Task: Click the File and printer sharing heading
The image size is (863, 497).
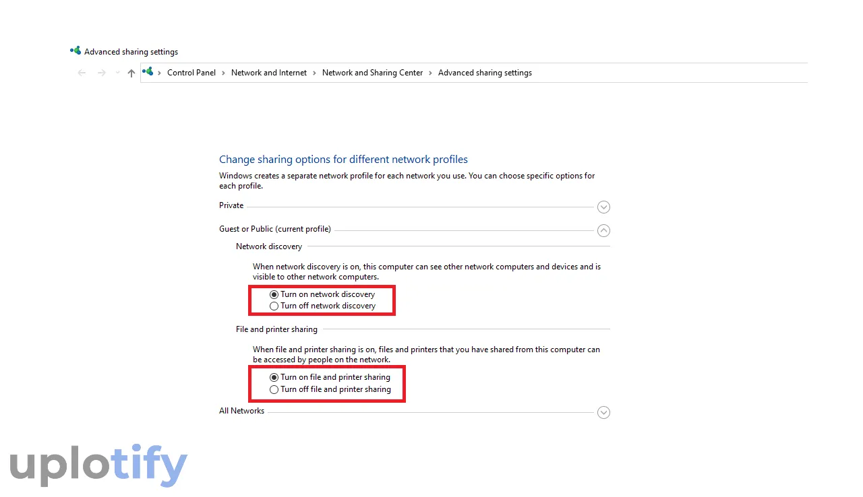Action: pyautogui.click(x=276, y=329)
